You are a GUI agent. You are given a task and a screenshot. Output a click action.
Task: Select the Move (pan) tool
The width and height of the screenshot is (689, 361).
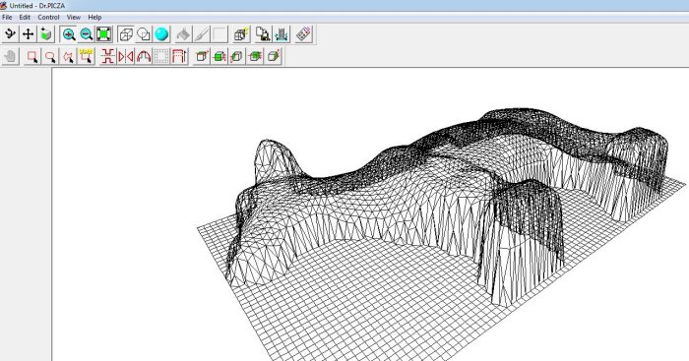pos(29,34)
